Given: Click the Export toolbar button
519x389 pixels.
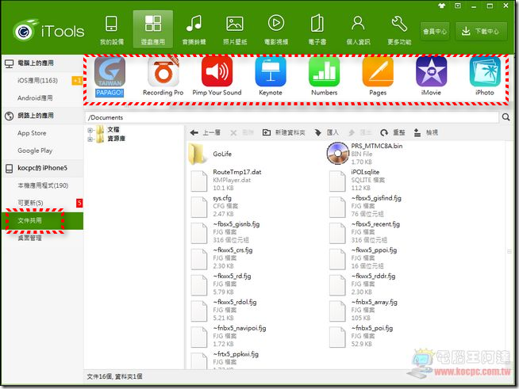Looking at the screenshot, I should [x=359, y=132].
